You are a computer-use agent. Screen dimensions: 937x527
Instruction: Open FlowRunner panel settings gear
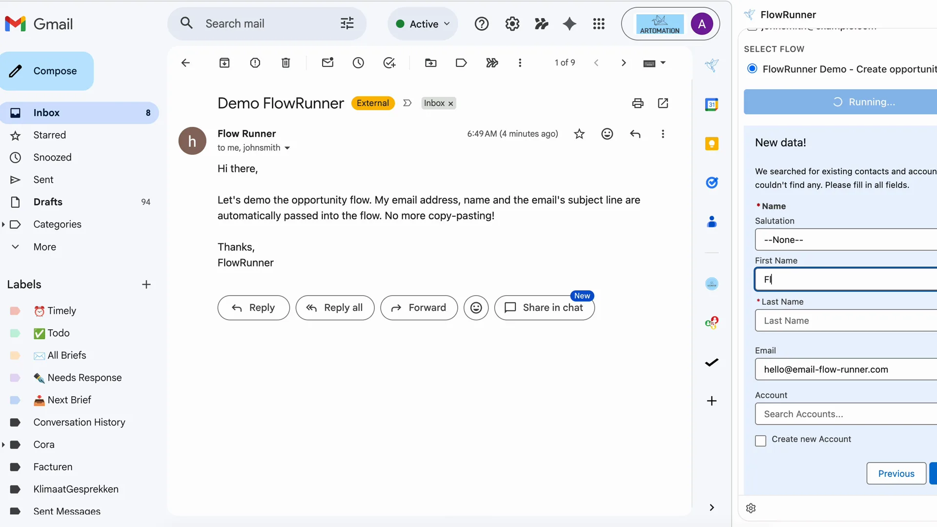(751, 508)
